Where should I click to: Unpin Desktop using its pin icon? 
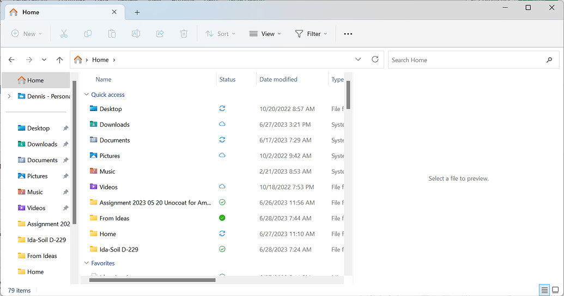coord(65,128)
